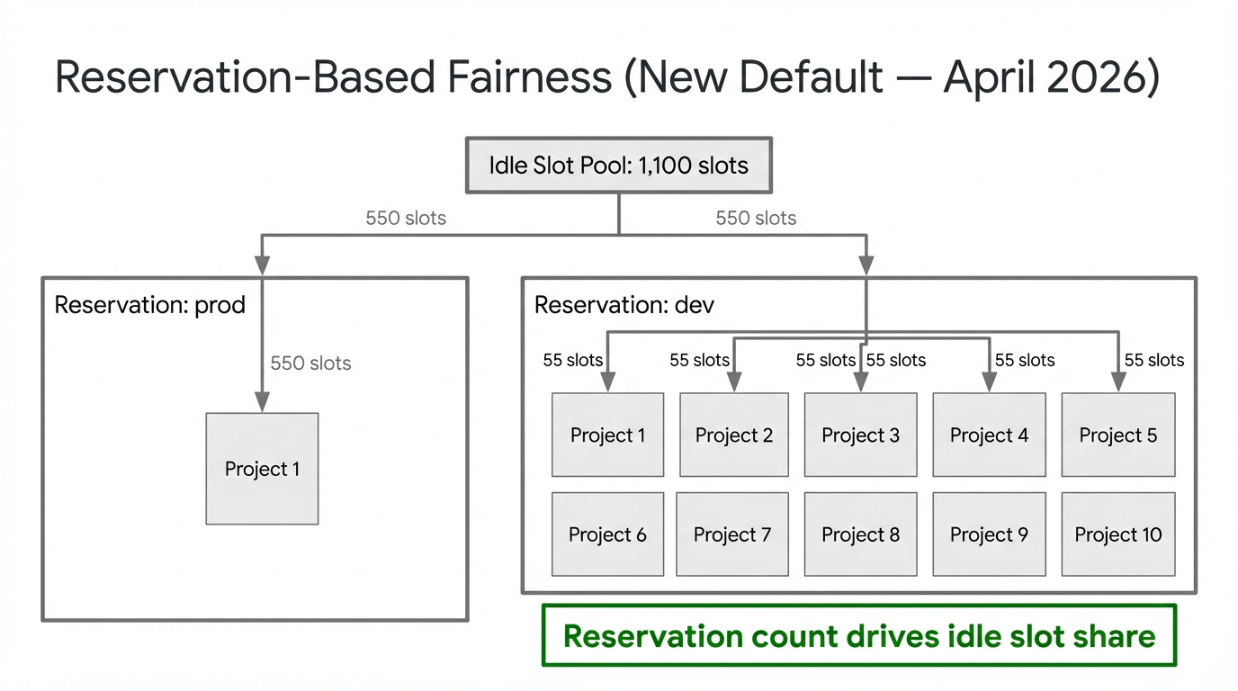This screenshot has height=691, width=1238.
Task: Click the 550 slots label above prod
Action: (x=405, y=218)
